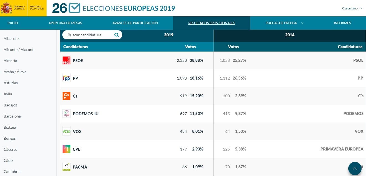Open the Castellano language dropdown
The width and height of the screenshot is (366, 176).
pyautogui.click(x=352, y=8)
